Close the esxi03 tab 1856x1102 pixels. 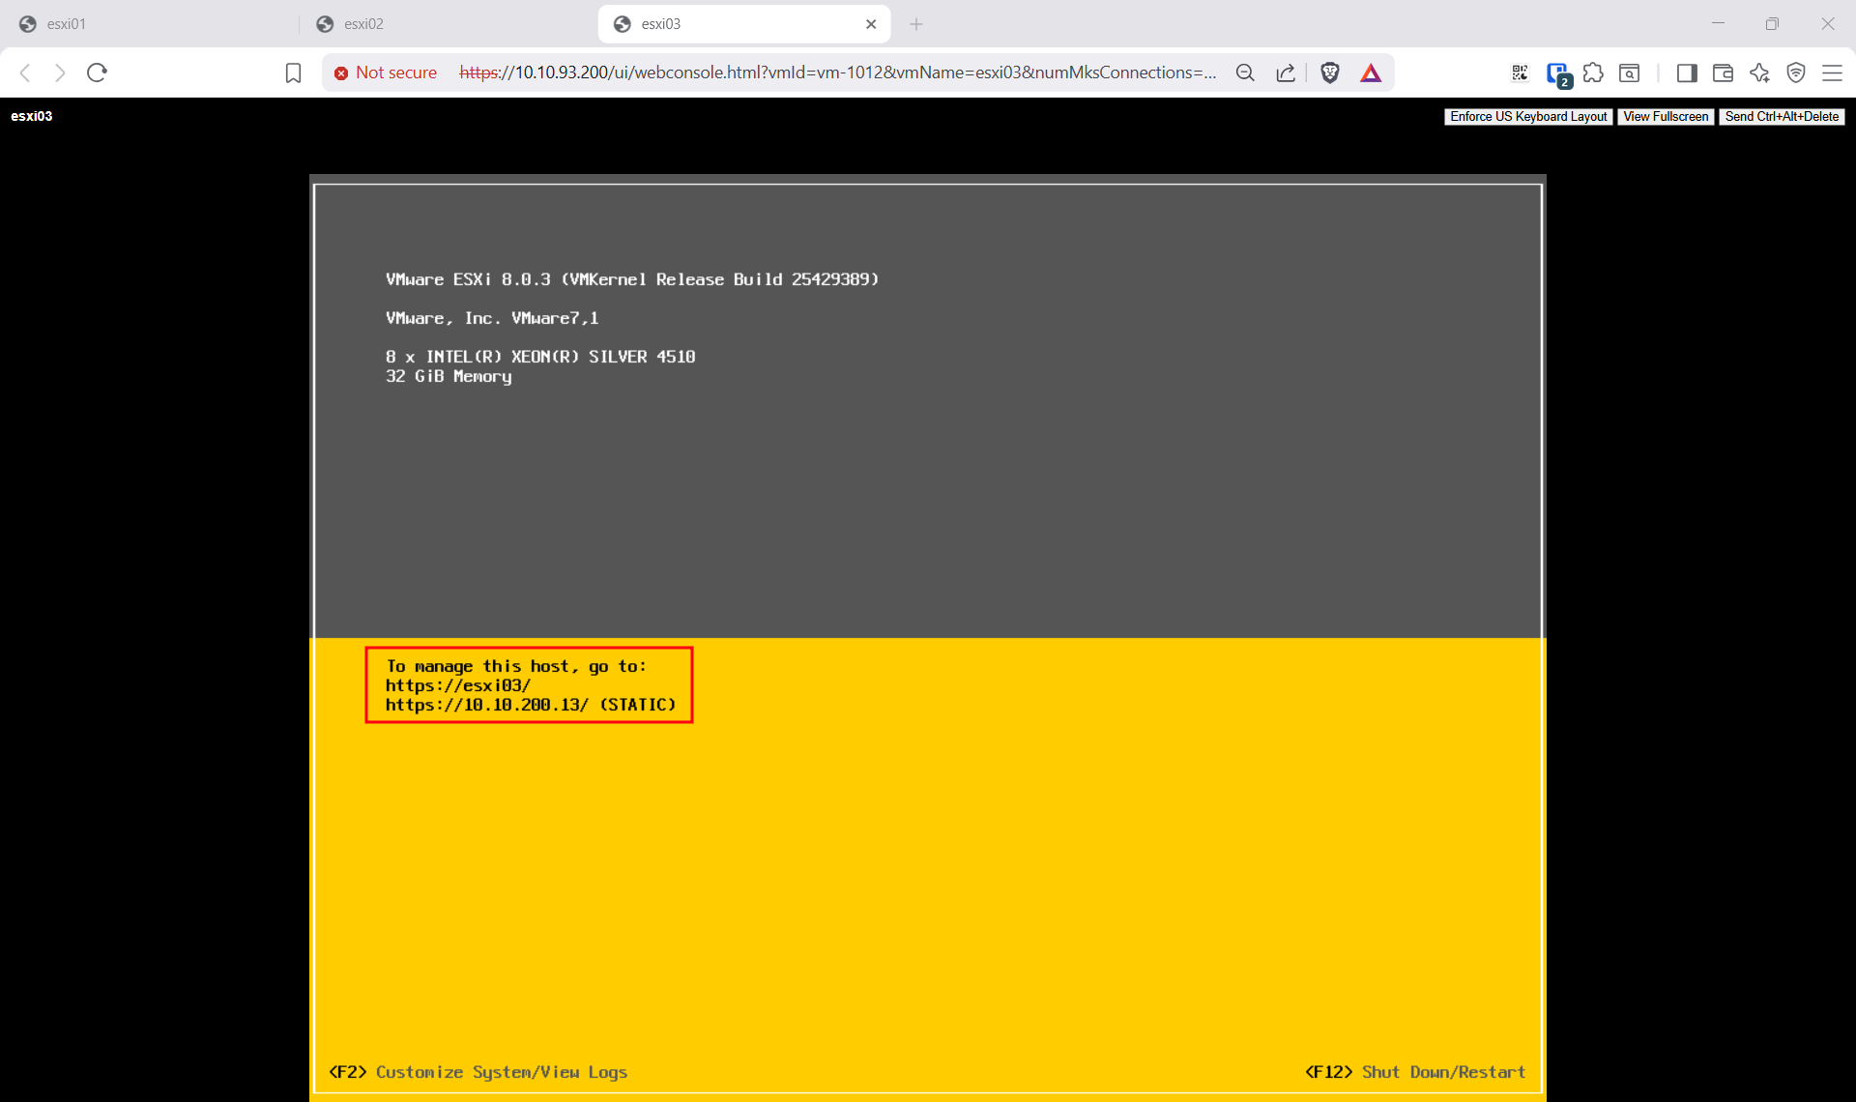pyautogui.click(x=871, y=24)
